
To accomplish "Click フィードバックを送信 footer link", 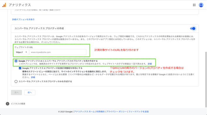I will 138,111.
